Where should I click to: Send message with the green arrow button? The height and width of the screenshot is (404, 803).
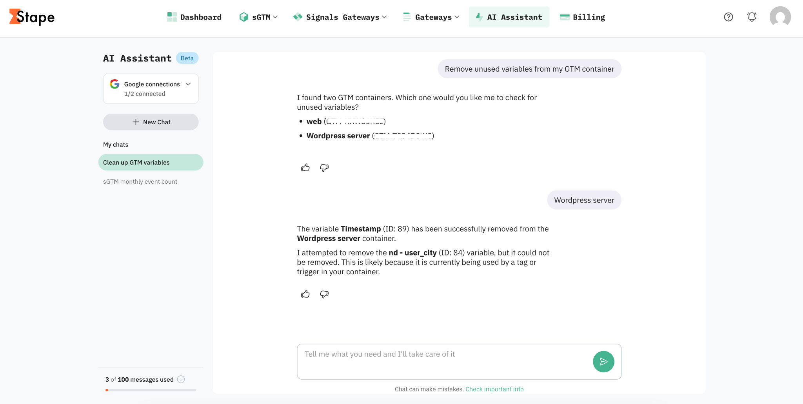(603, 362)
